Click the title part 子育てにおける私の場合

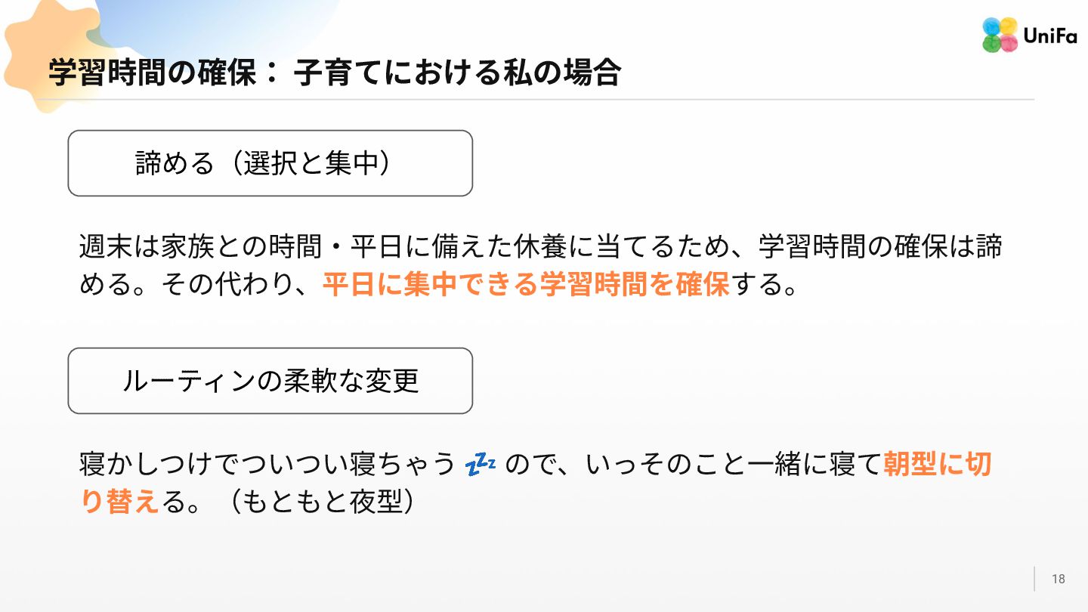[457, 73]
